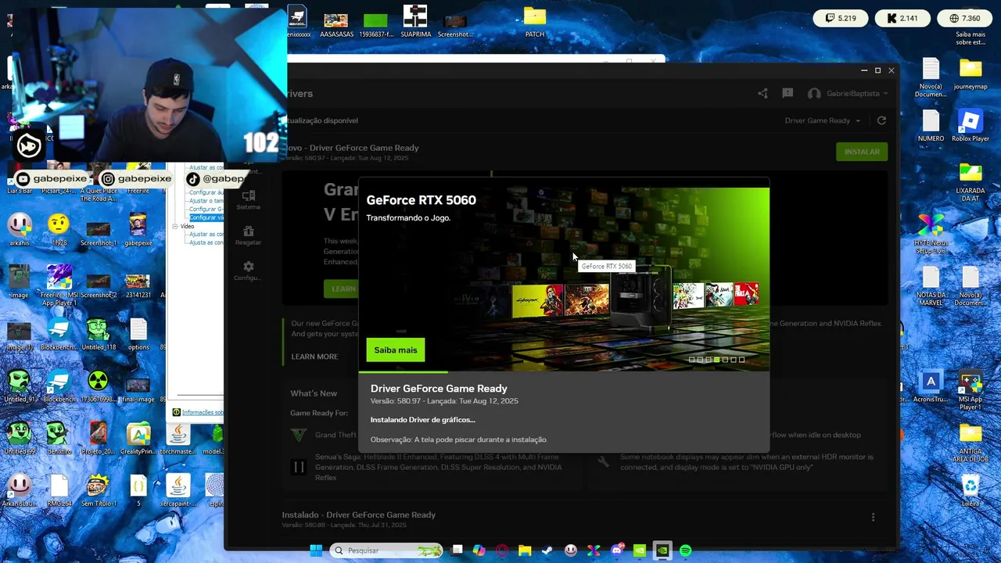The height and width of the screenshot is (563, 1001).
Task: Open the denxtiro desktop image
Action: coord(59,439)
